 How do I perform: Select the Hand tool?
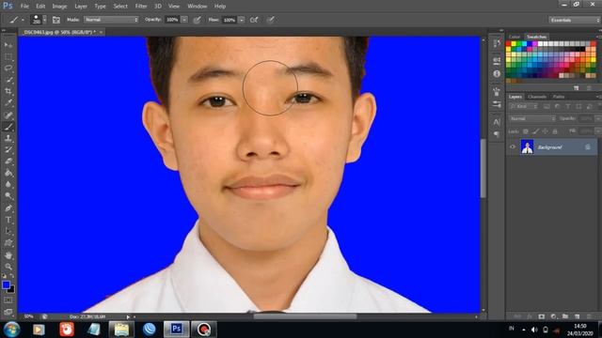pos(8,254)
